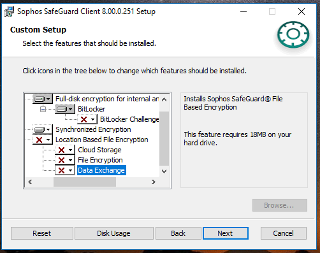
Task: Click the disabled Browse button
Action: [280, 205]
